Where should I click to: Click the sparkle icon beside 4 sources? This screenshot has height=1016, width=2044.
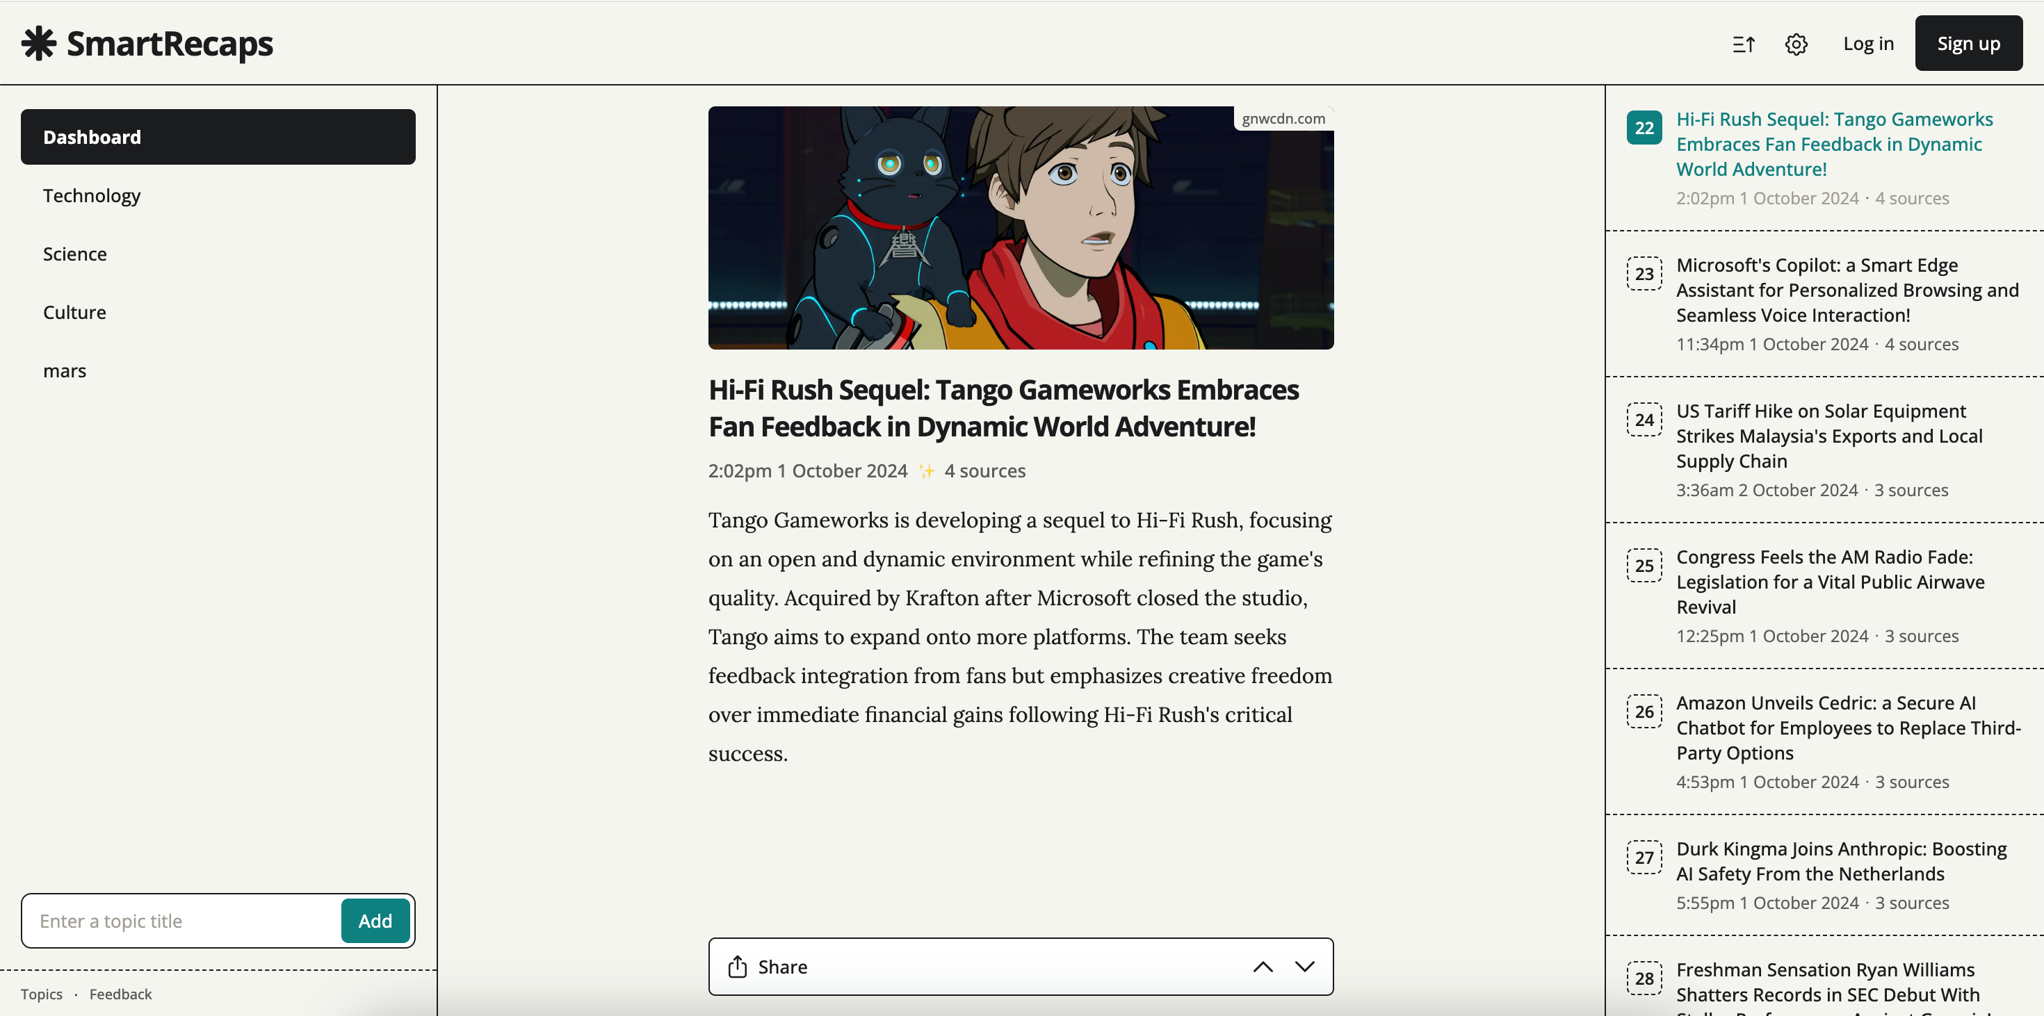click(926, 470)
